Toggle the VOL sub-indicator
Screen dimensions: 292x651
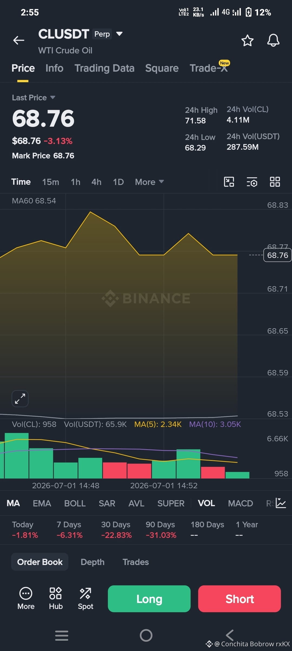click(x=206, y=503)
